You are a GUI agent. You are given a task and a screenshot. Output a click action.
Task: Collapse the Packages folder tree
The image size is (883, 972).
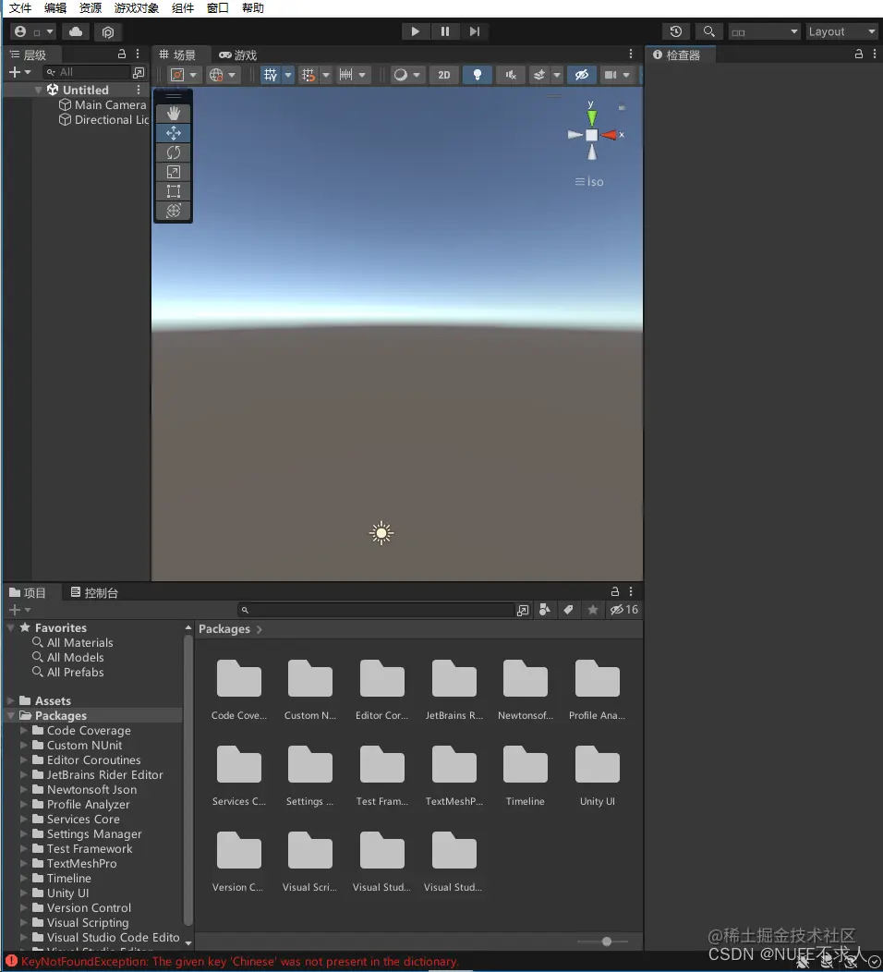(10, 715)
